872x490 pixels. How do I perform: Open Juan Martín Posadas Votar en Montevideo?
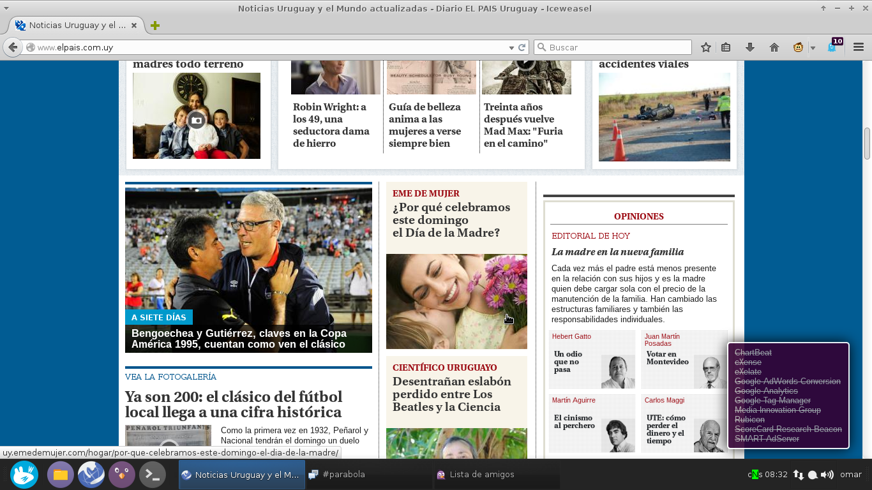[668, 358]
